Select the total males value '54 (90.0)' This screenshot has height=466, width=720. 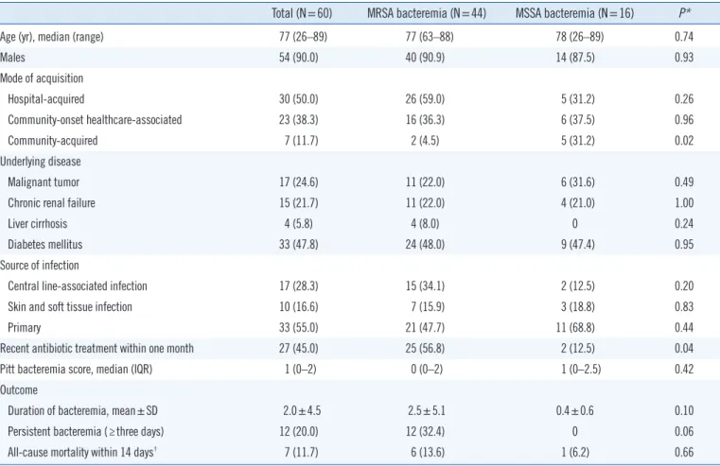click(x=298, y=58)
